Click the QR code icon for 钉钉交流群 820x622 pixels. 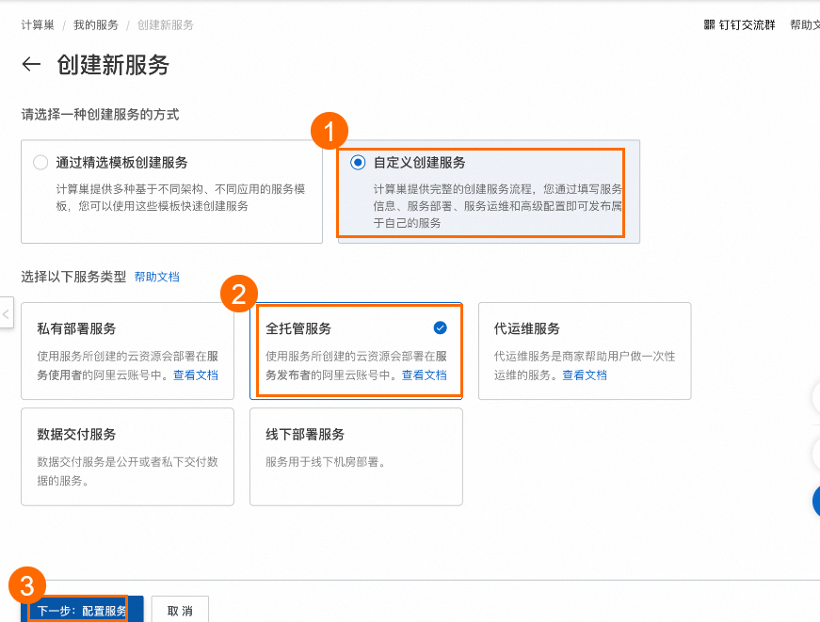coord(709,24)
